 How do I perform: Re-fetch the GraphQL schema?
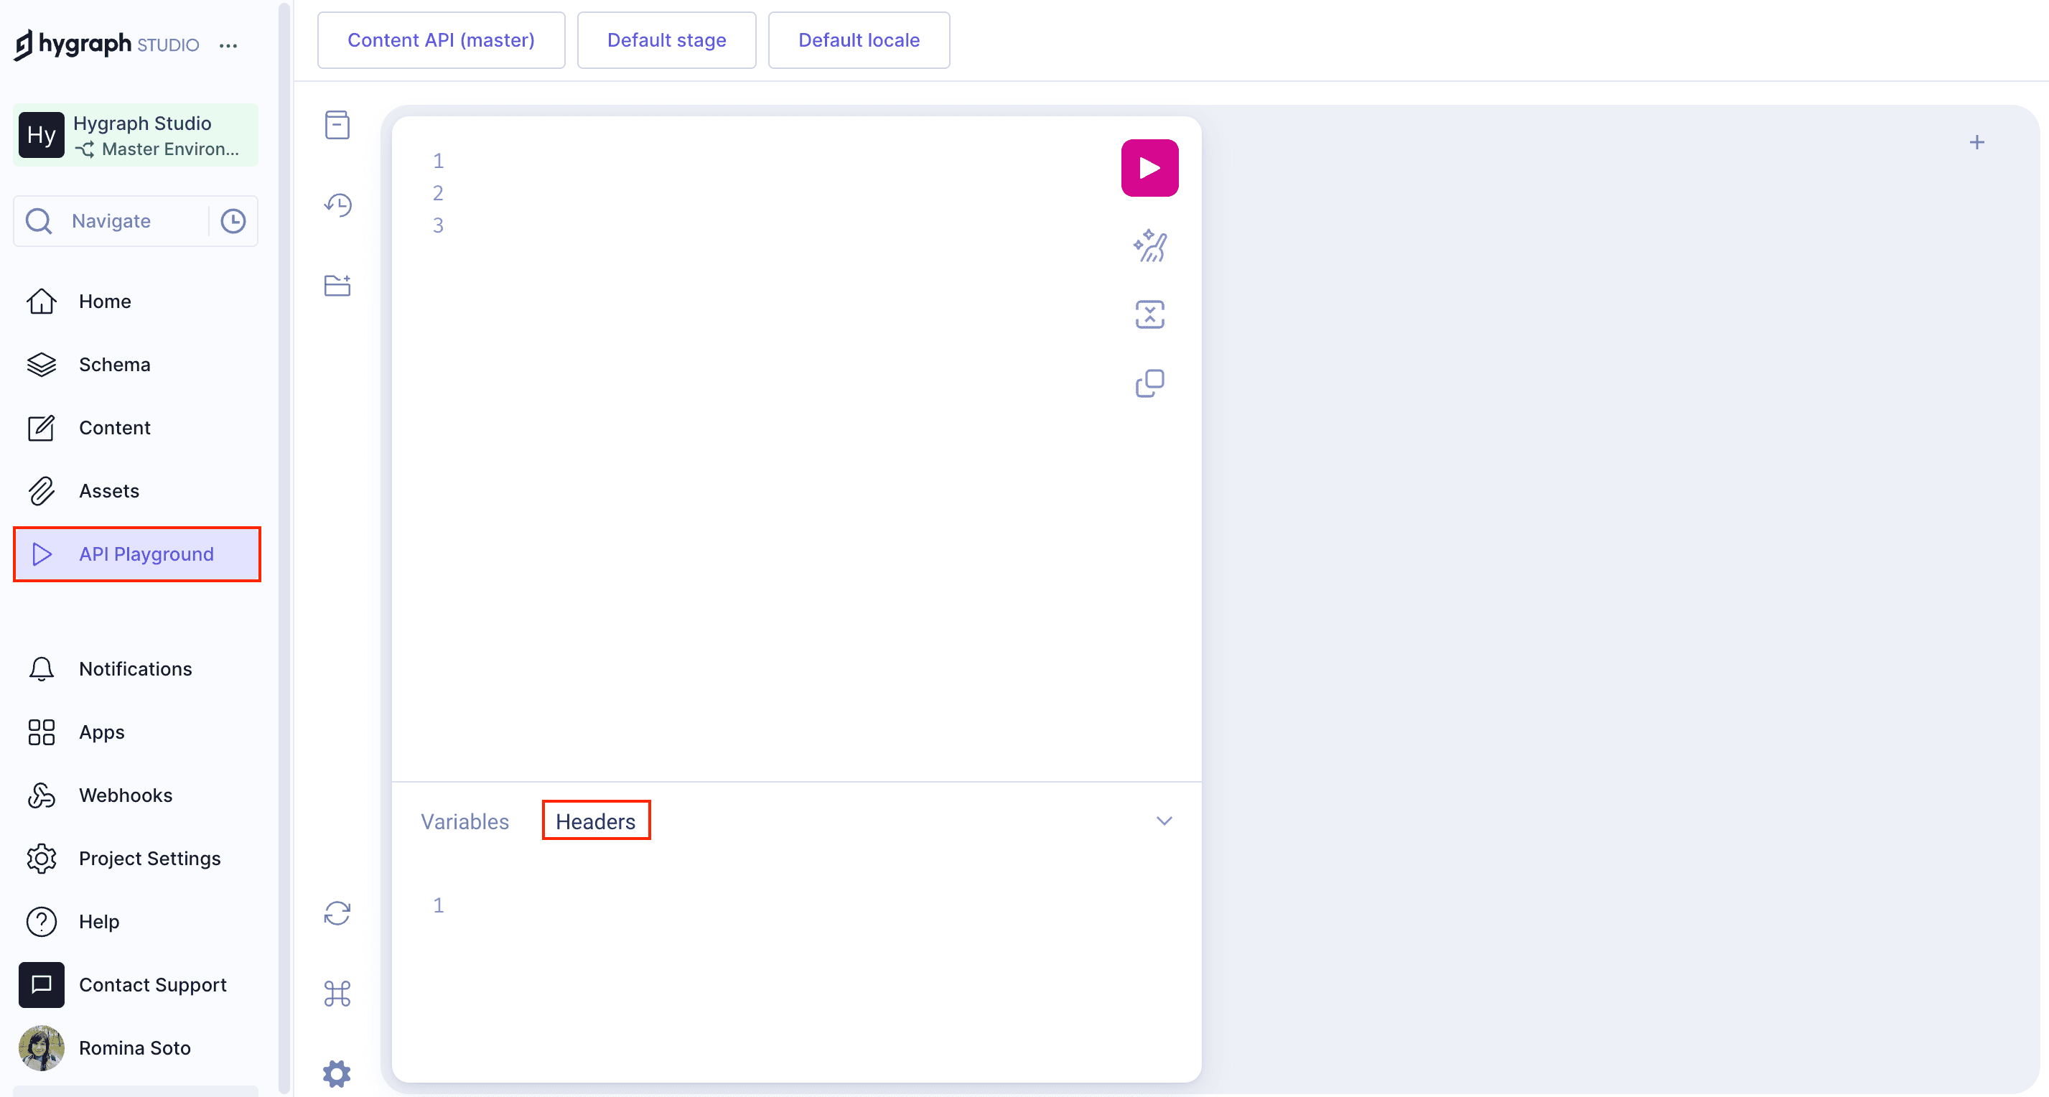[337, 913]
